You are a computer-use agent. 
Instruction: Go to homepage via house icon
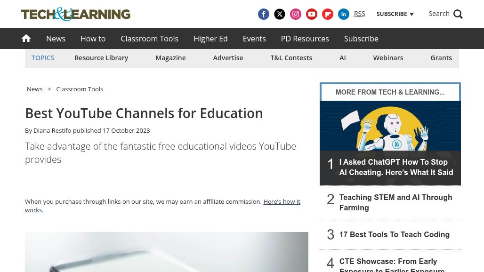pyautogui.click(x=26, y=38)
